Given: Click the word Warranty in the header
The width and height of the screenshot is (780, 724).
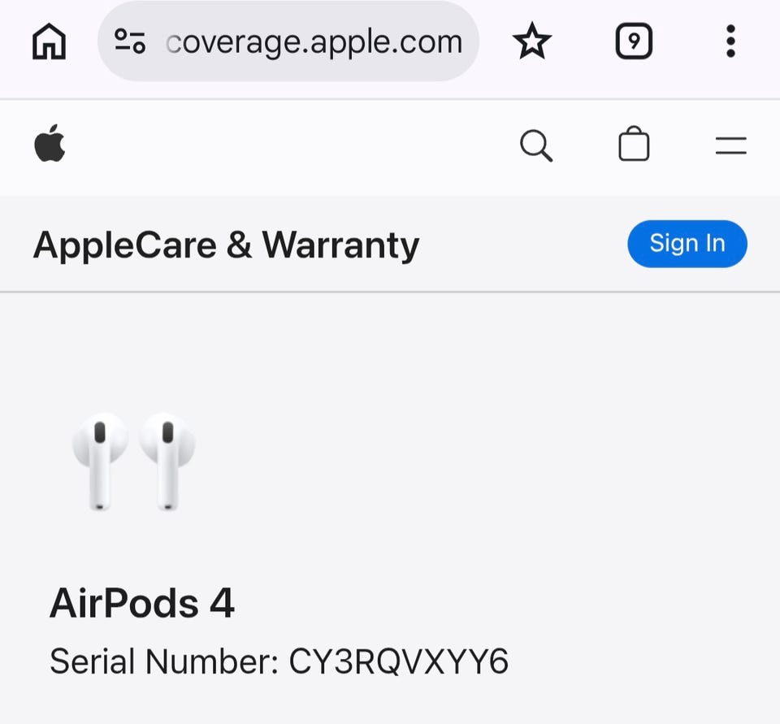Looking at the screenshot, I should coord(340,246).
